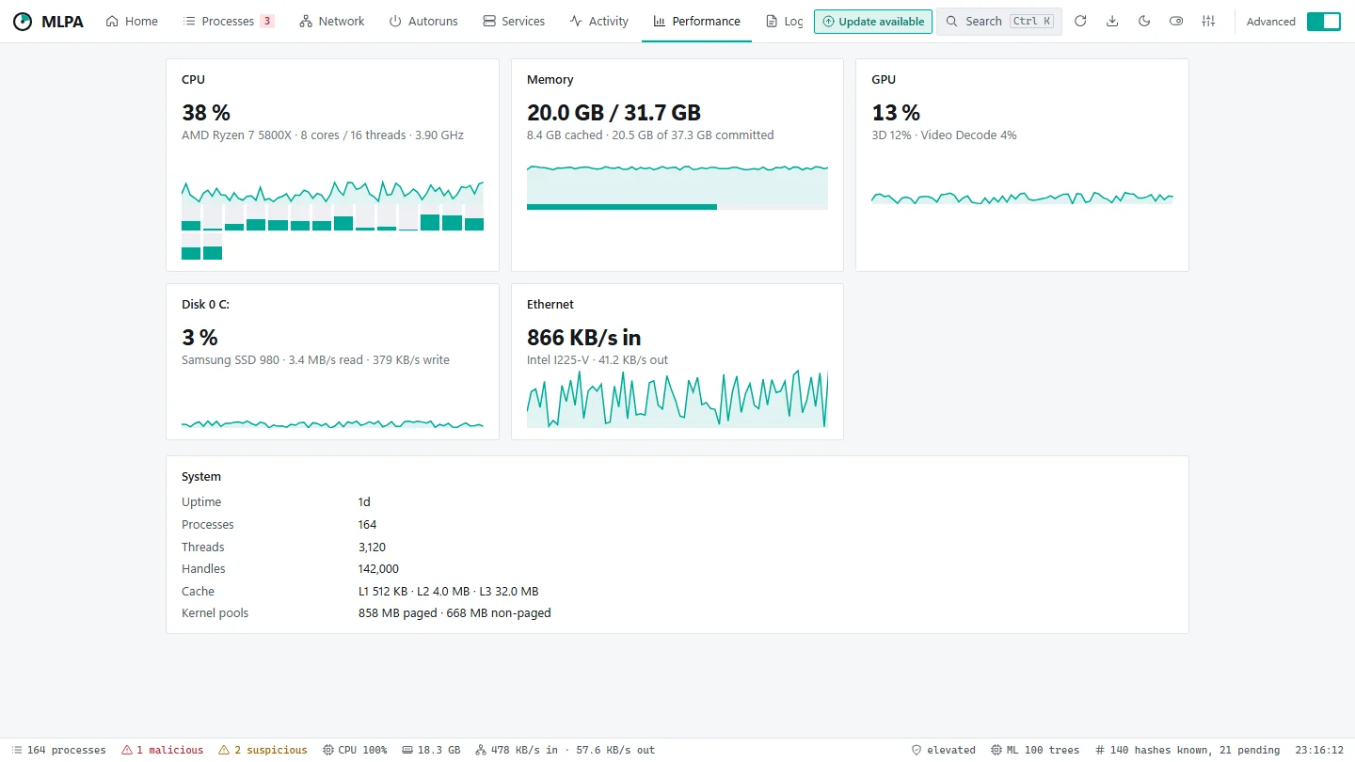1355x762 pixels.
Task: Click the CPU card title
Action: (193, 80)
